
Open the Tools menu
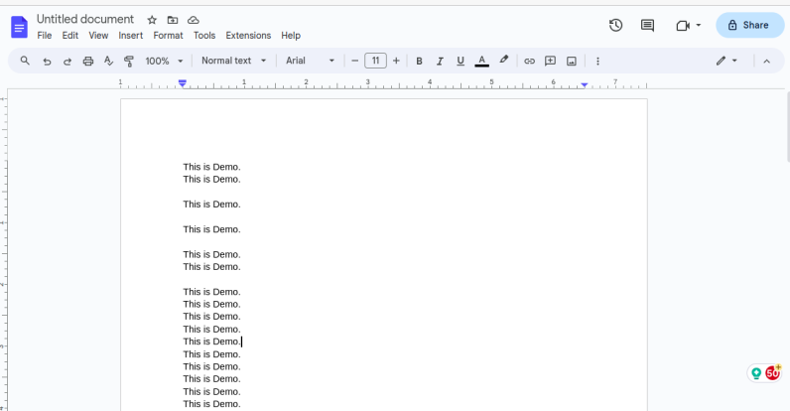(204, 36)
